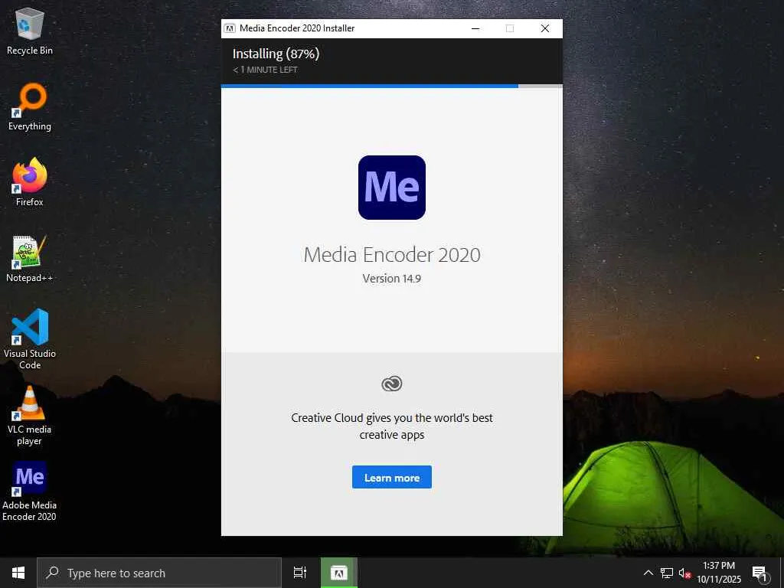Click the Adobe installer taskbar button

click(339, 573)
